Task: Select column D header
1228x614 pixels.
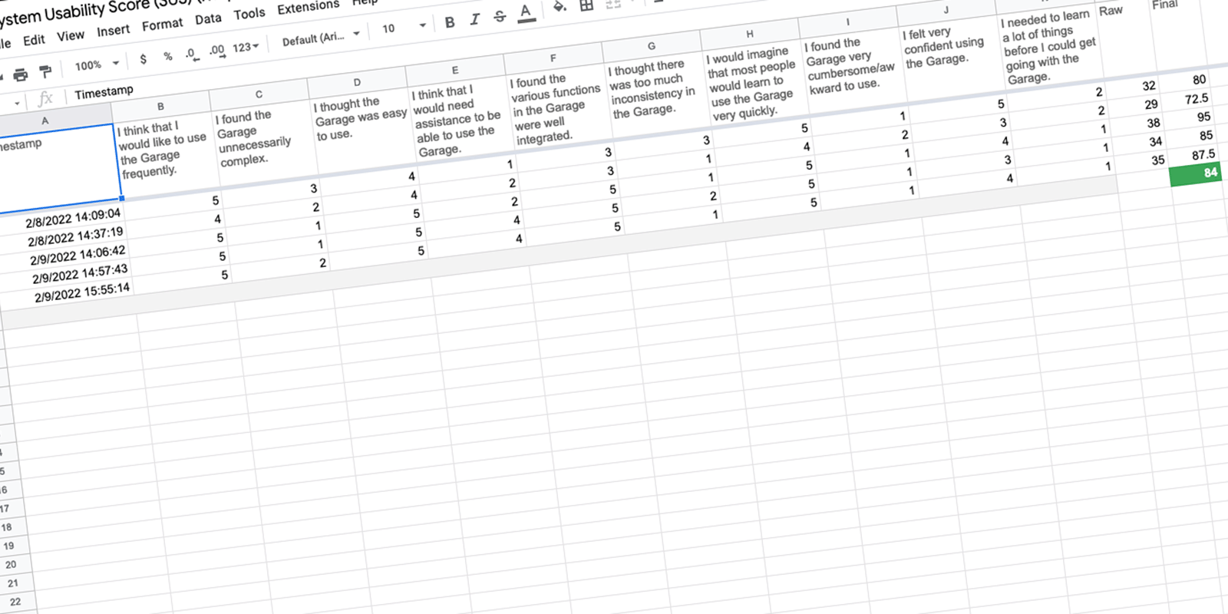Action: pos(357,82)
